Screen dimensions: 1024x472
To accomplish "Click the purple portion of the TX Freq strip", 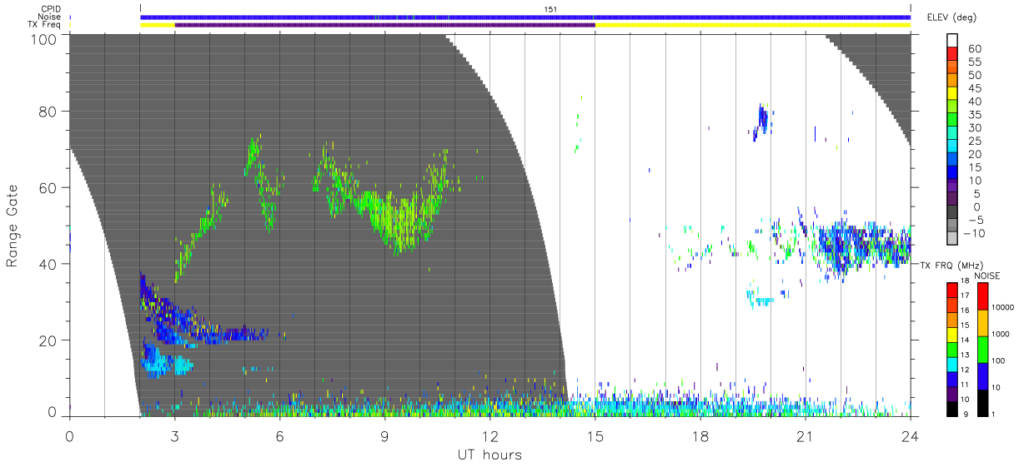I will (x=384, y=24).
